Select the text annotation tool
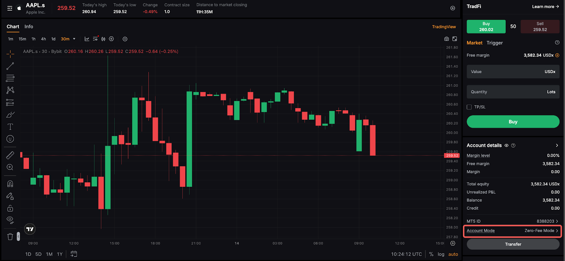This screenshot has width=565, height=261. [x=10, y=127]
